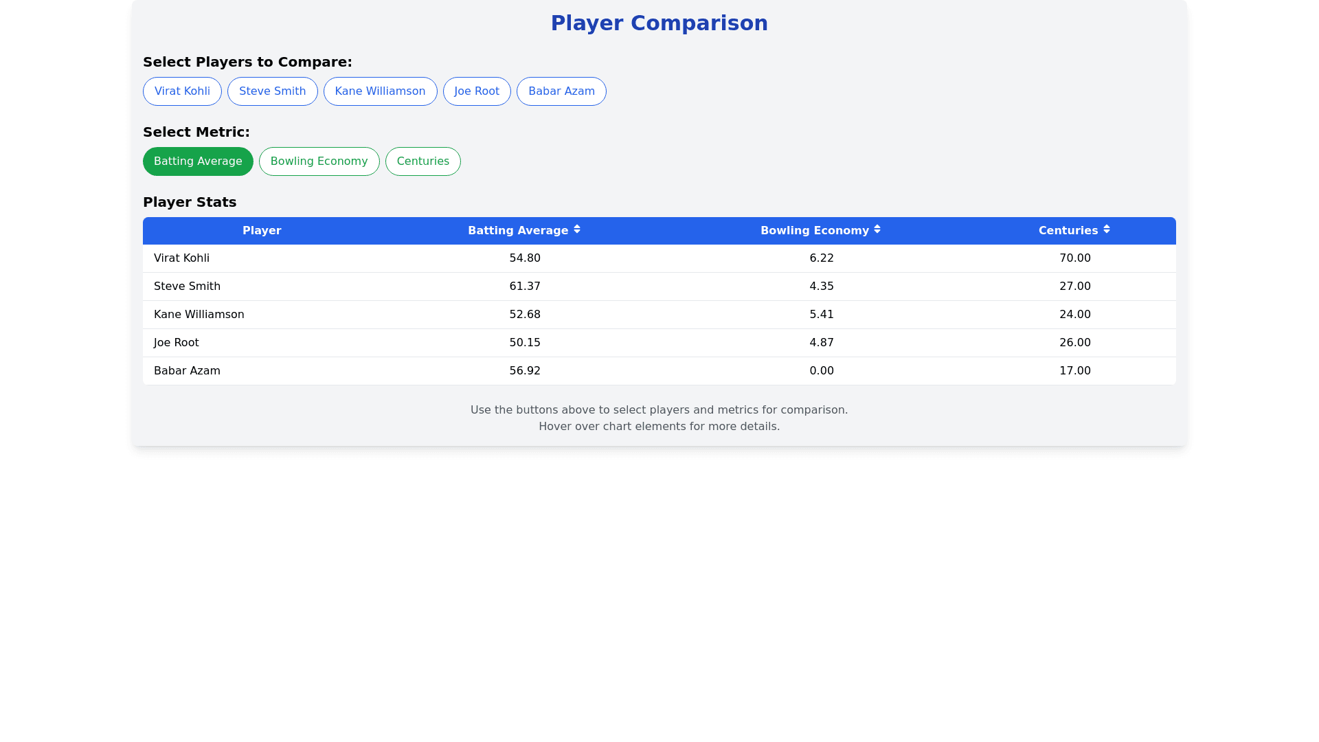This screenshot has width=1319, height=742.
Task: Toggle Virat Kohli player selection
Action: pyautogui.click(x=182, y=91)
